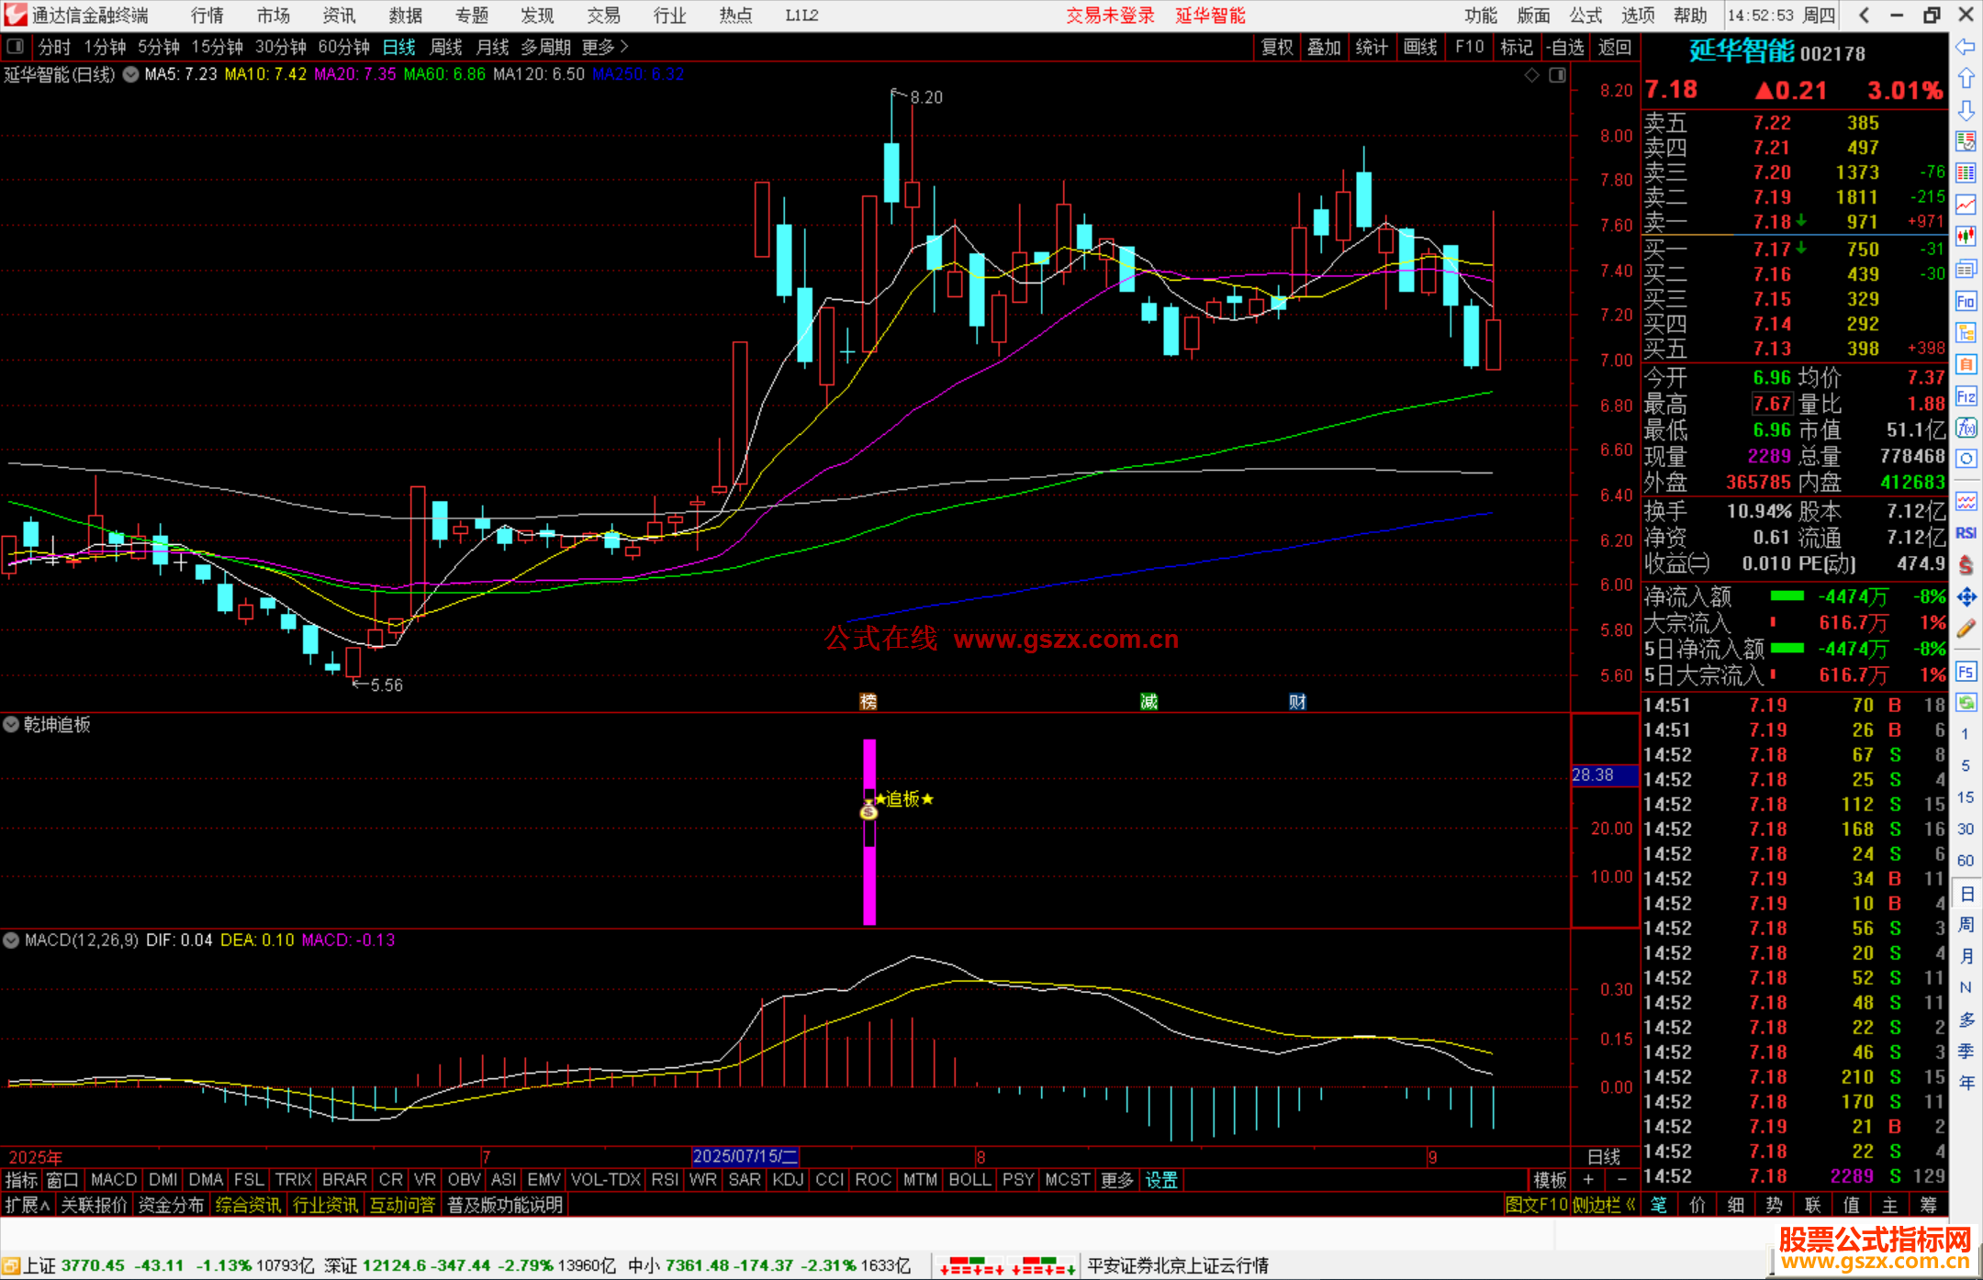Open the dropdown beside 延华智能(日线) label
Image resolution: width=1983 pixels, height=1280 pixels.
coord(130,74)
